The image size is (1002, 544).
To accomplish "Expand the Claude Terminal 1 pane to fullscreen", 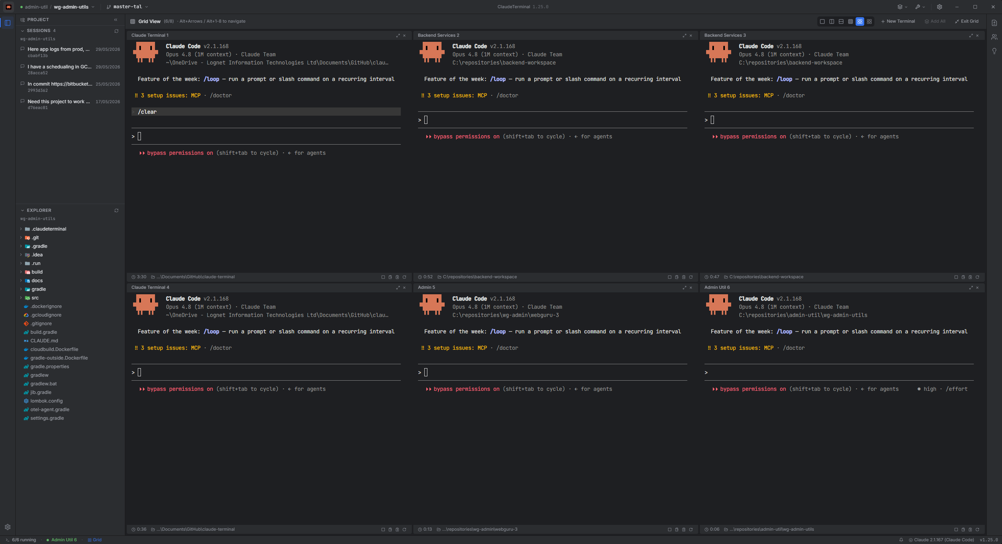I will point(398,36).
